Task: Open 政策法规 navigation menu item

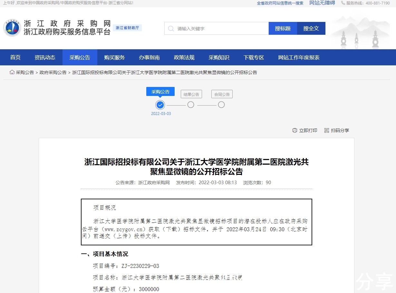Action: 184,58
